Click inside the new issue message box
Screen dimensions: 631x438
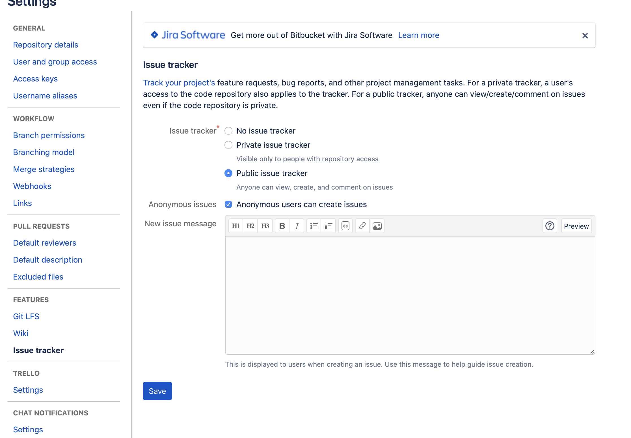pos(410,295)
